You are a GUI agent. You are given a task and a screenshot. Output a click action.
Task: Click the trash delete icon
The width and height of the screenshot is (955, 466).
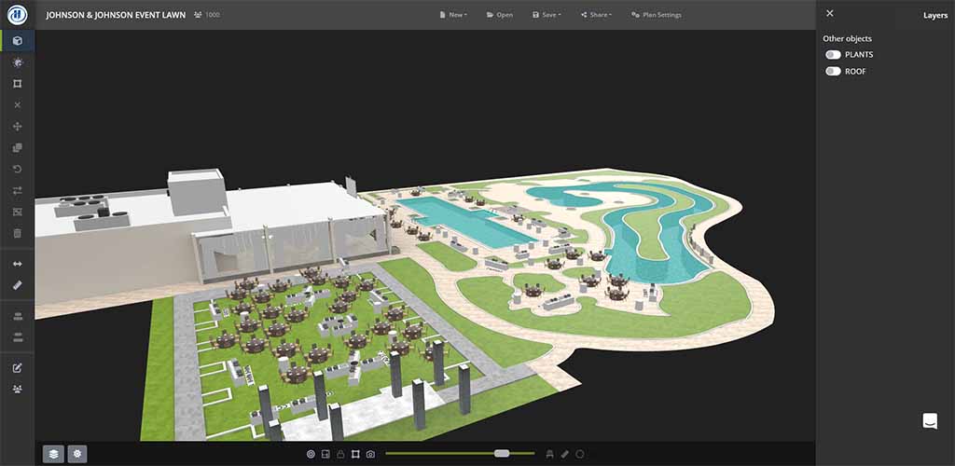(17, 233)
